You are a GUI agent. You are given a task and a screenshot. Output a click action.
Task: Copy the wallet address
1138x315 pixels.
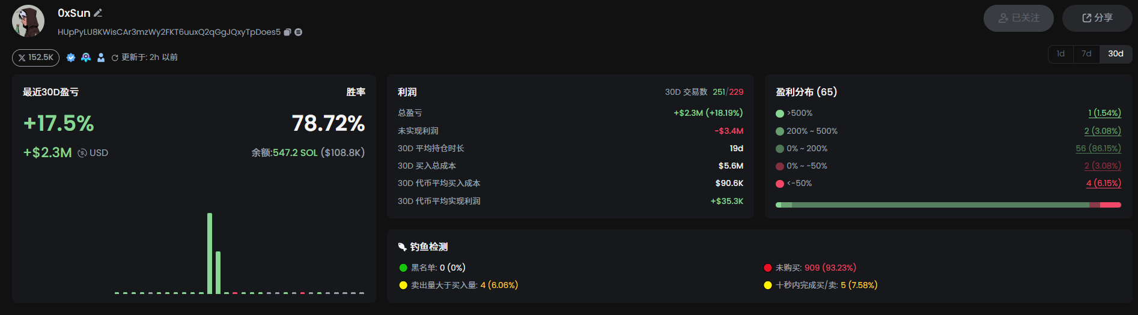[x=288, y=32]
